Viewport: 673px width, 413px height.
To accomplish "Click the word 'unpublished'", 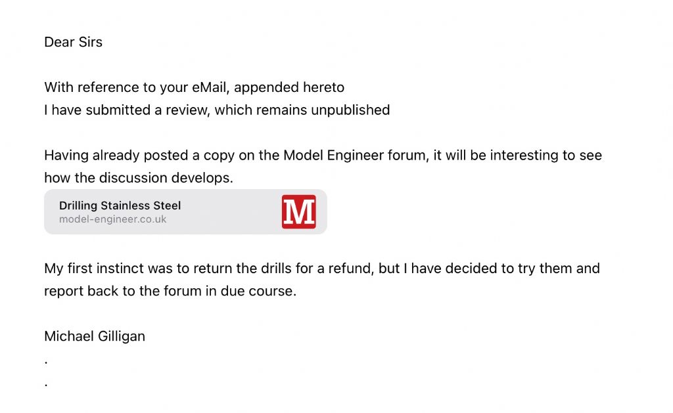I will pyautogui.click(x=350, y=110).
